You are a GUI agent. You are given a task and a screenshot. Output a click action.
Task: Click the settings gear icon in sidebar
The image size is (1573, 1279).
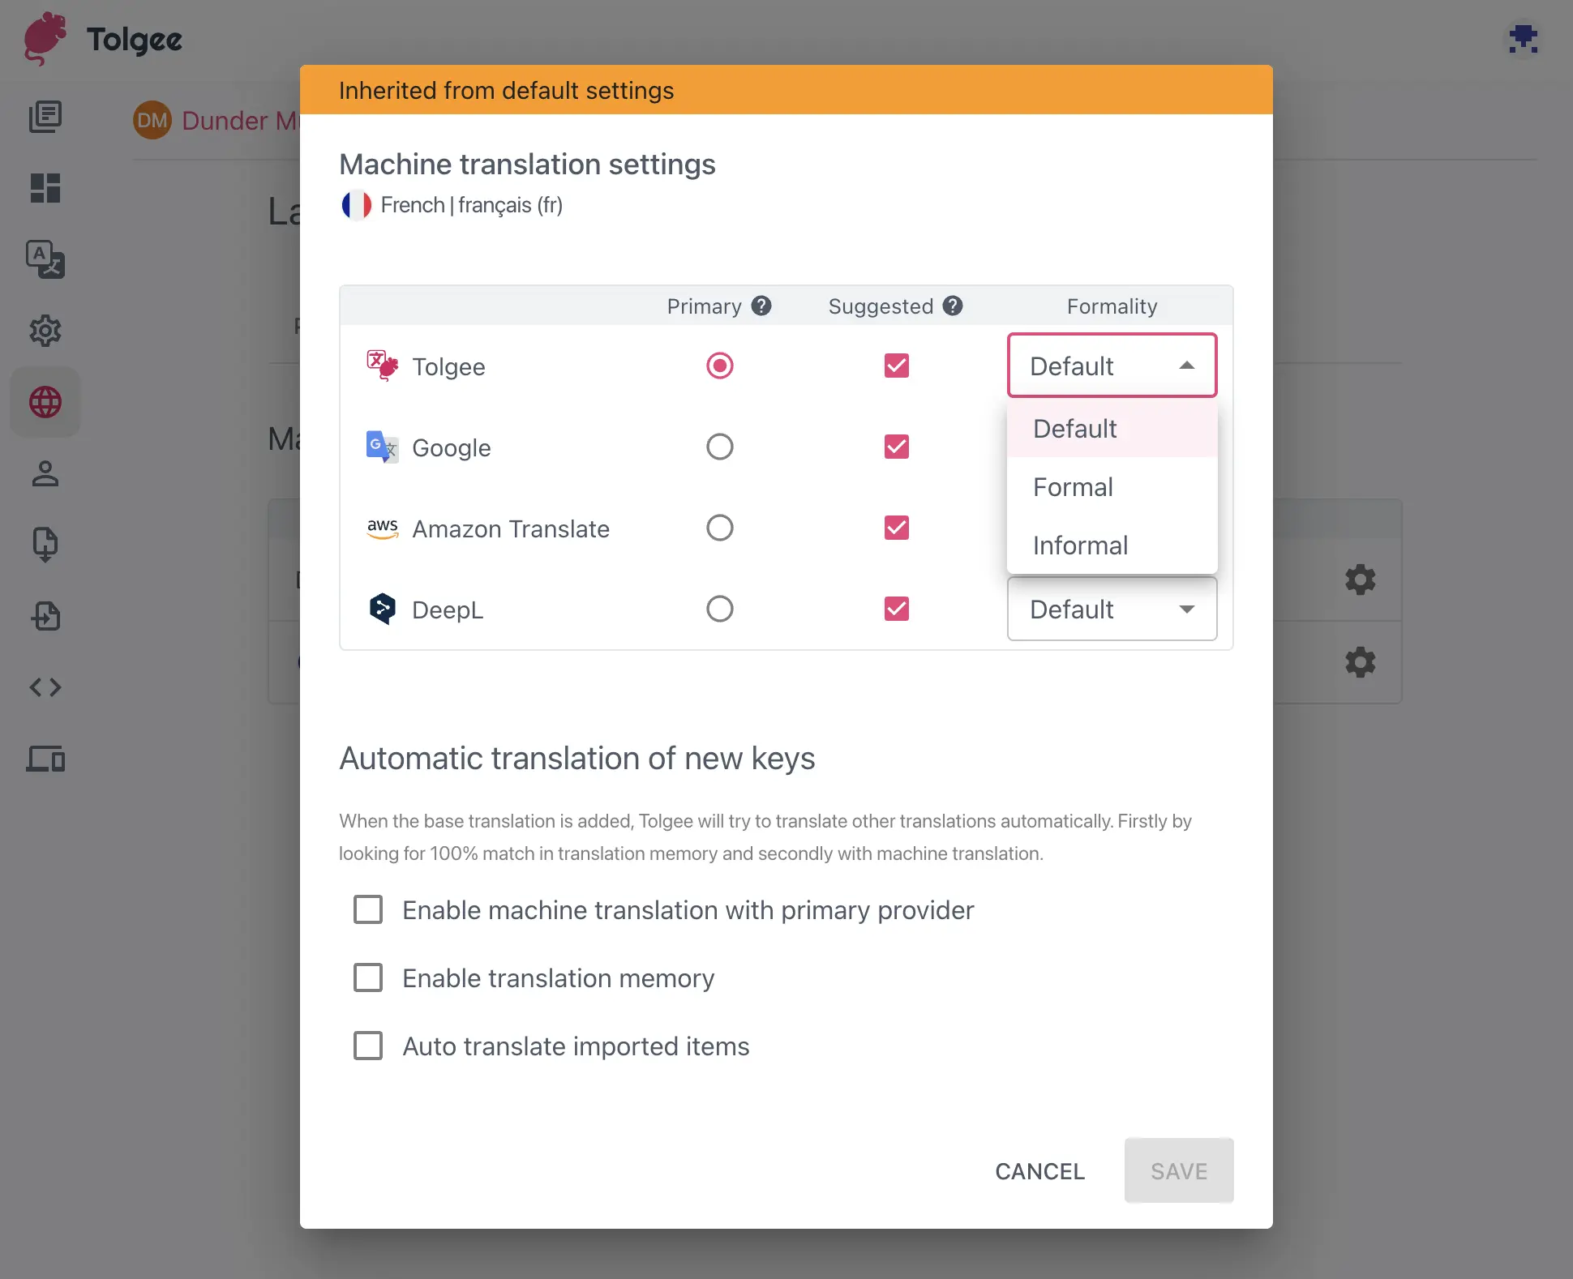tap(47, 330)
